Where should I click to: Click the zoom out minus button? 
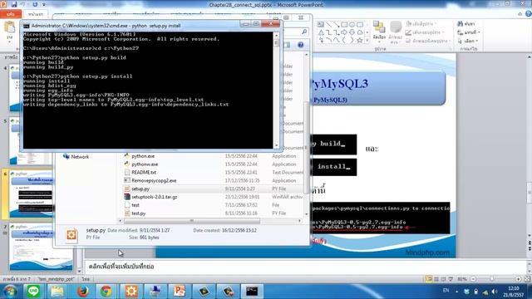coord(474,279)
